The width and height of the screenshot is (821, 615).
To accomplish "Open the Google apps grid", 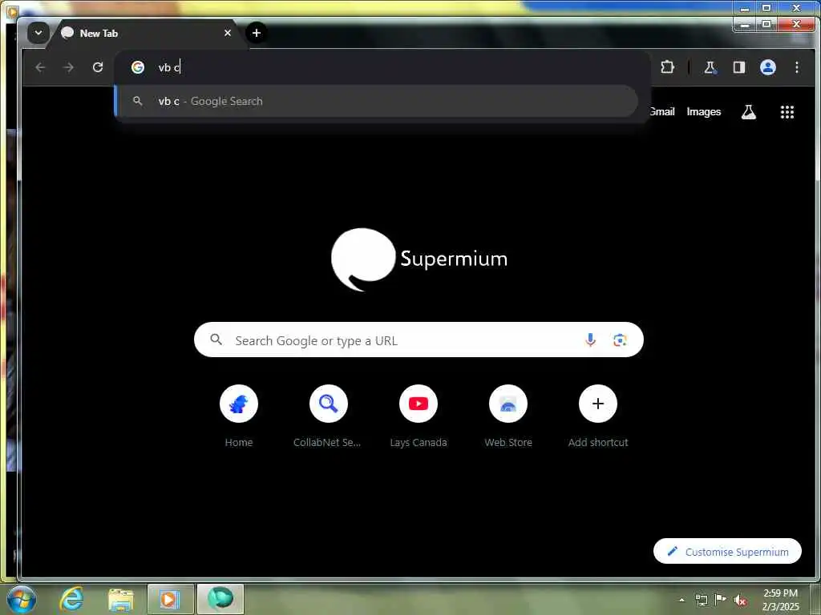I will (x=787, y=112).
